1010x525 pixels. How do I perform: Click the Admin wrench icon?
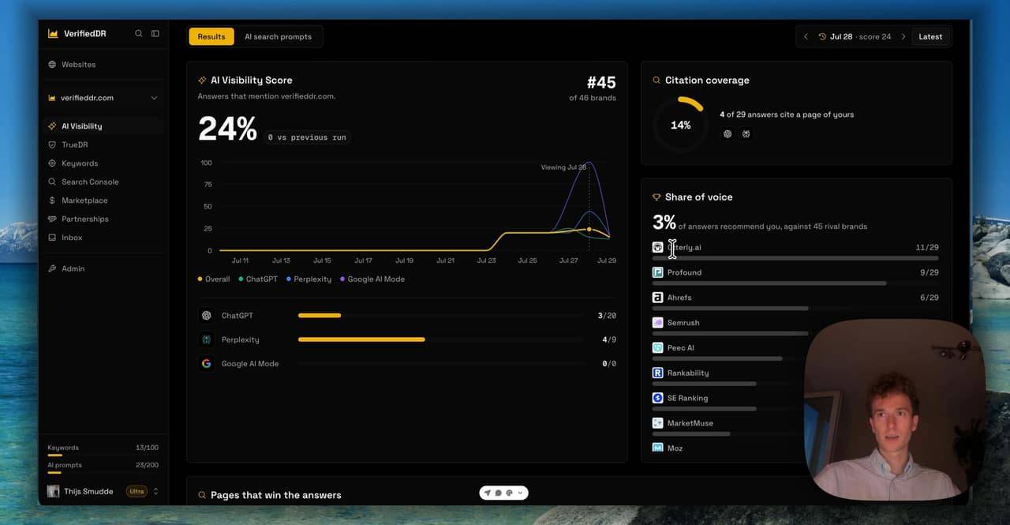point(53,268)
